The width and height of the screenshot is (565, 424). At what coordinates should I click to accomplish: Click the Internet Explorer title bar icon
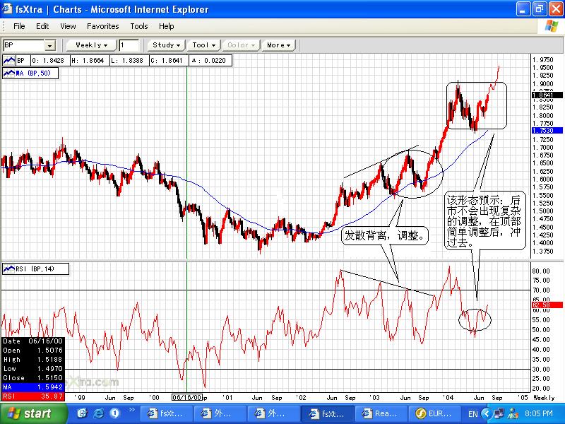click(7, 9)
